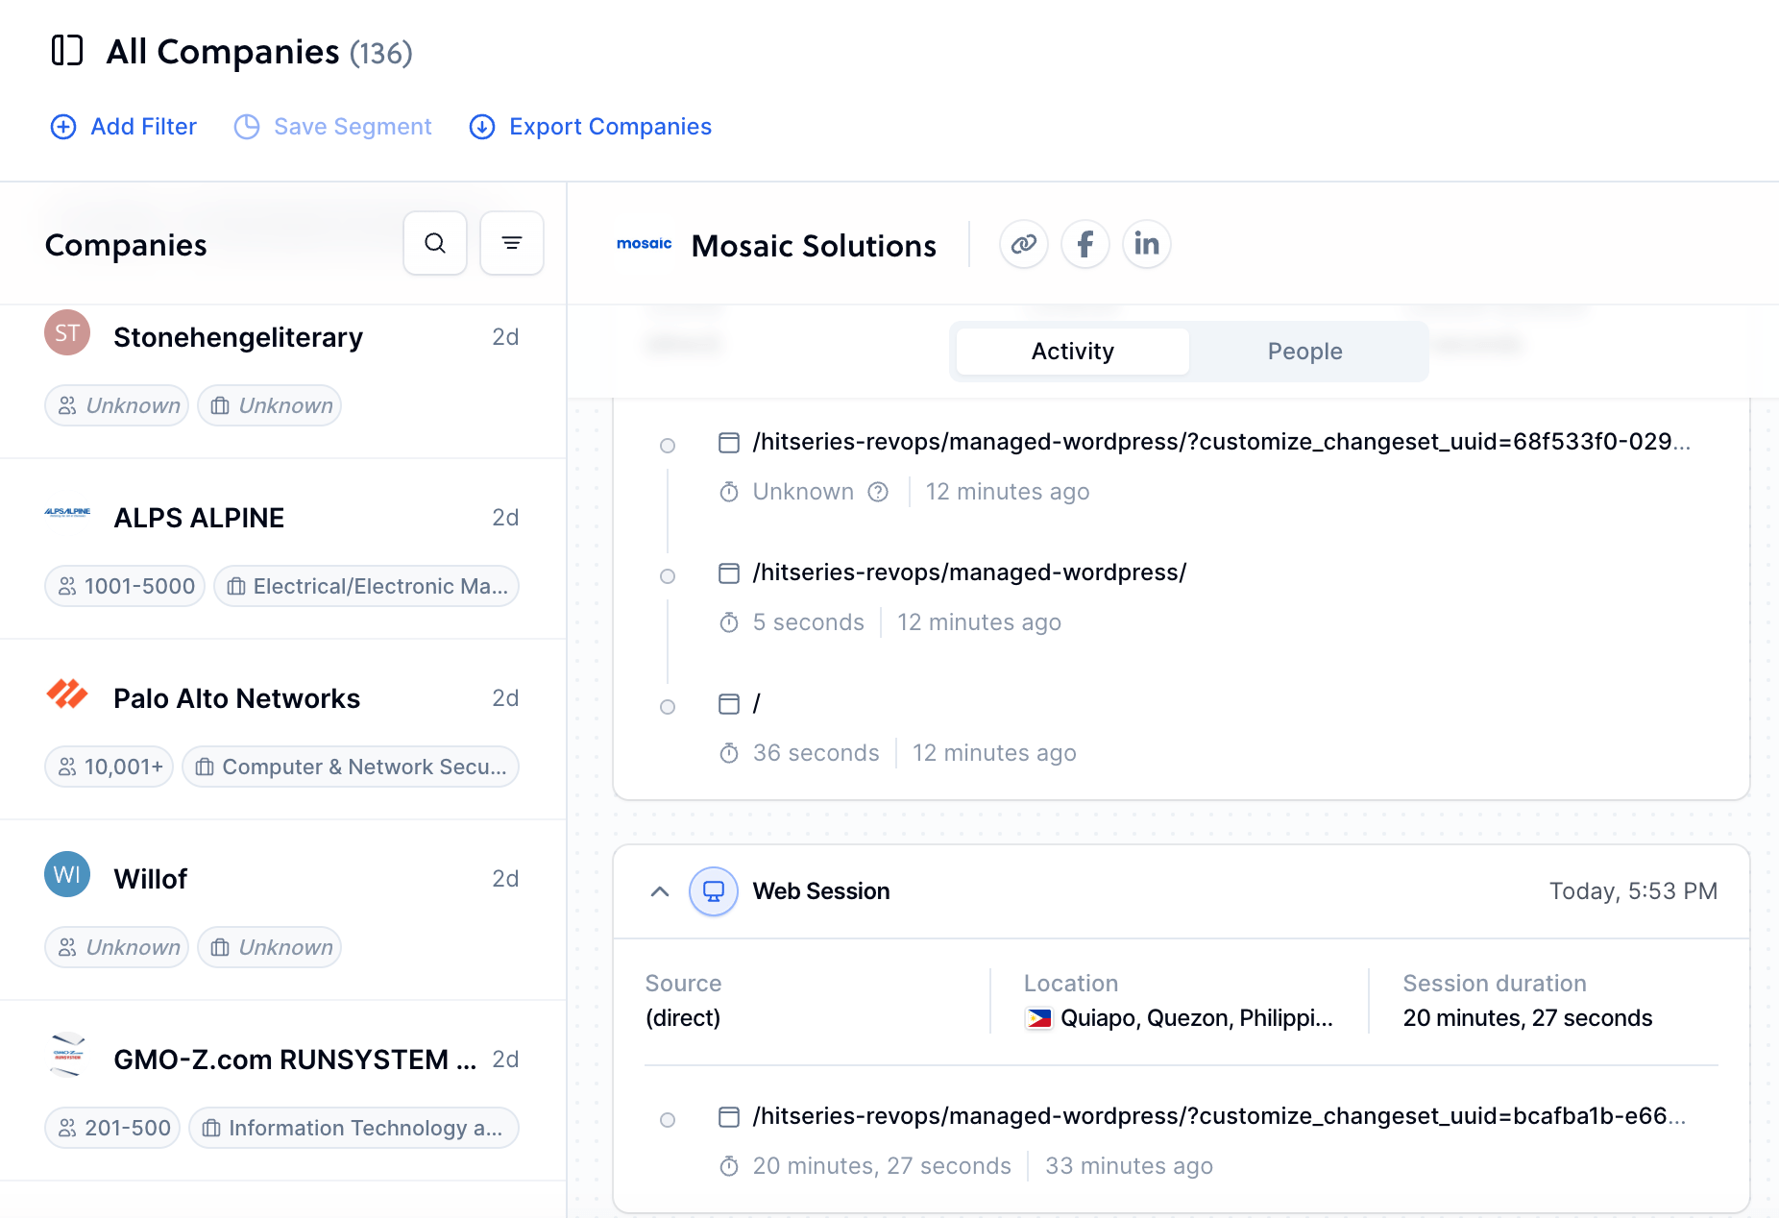Viewport: 1779px width, 1218px height.
Task: Click Save Segment
Action: 332,127
